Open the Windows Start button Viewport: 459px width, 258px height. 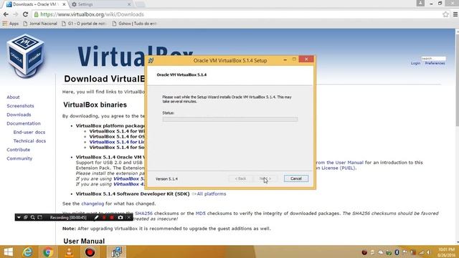click(8, 252)
